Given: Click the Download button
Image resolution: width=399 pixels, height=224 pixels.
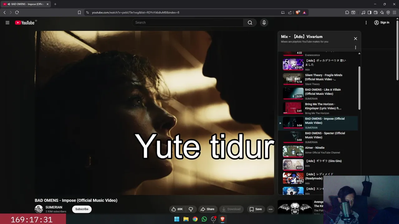Looking at the screenshot, I should pyautogui.click(x=231, y=209).
